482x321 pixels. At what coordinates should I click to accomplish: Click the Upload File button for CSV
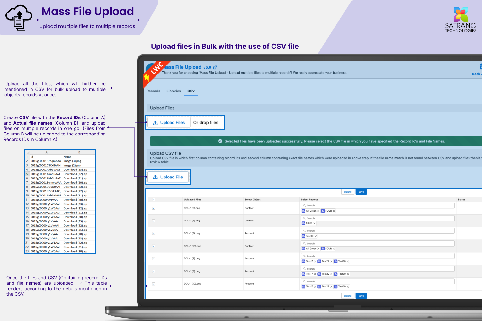coord(168,177)
